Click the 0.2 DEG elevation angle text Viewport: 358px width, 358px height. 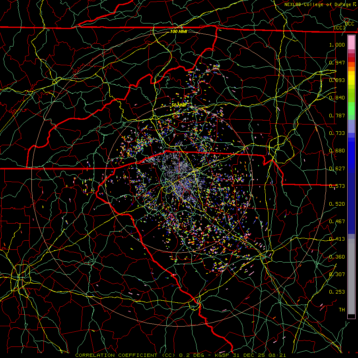pyautogui.click(x=191, y=355)
